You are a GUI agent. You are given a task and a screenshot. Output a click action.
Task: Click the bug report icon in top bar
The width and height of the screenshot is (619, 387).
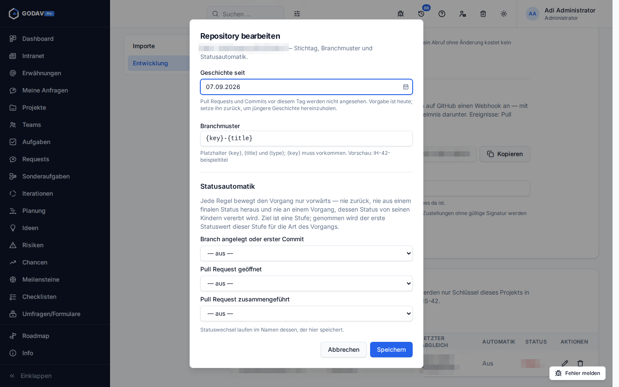[x=401, y=14]
